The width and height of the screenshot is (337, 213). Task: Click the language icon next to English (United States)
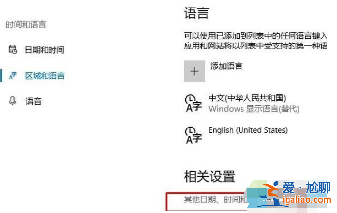click(x=193, y=135)
